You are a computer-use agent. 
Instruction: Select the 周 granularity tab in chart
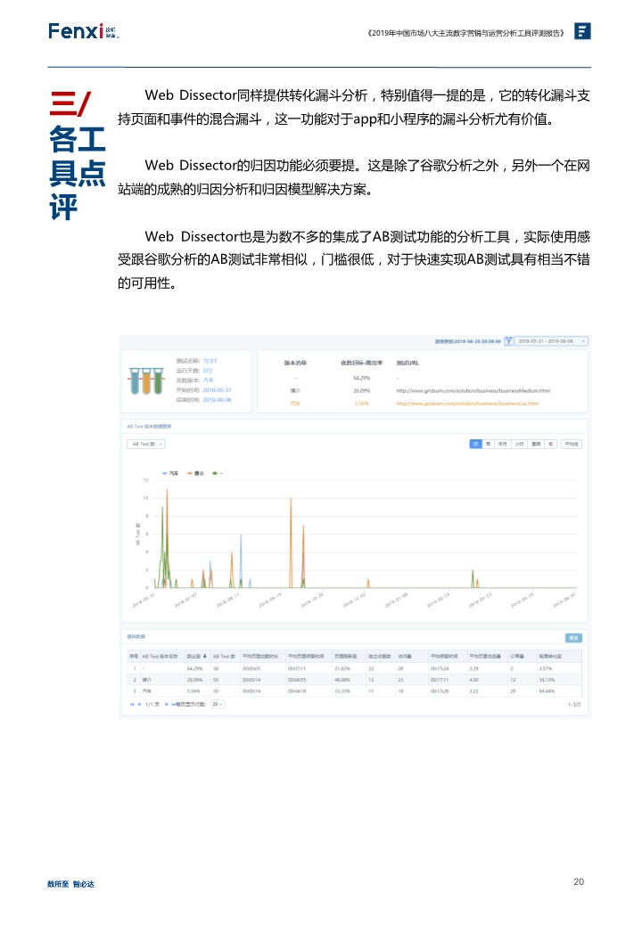point(489,444)
